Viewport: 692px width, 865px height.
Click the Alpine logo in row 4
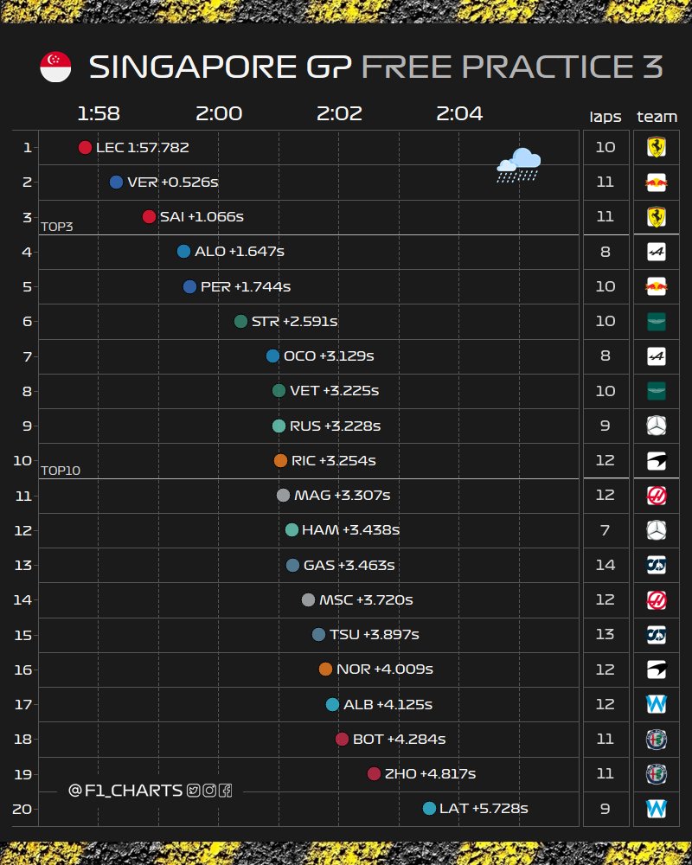pyautogui.click(x=657, y=252)
